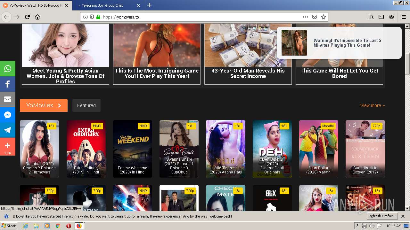Open Wild Tigeress (2020) poster
This screenshot has height=230, width=410.
pyautogui.click(x=225, y=149)
